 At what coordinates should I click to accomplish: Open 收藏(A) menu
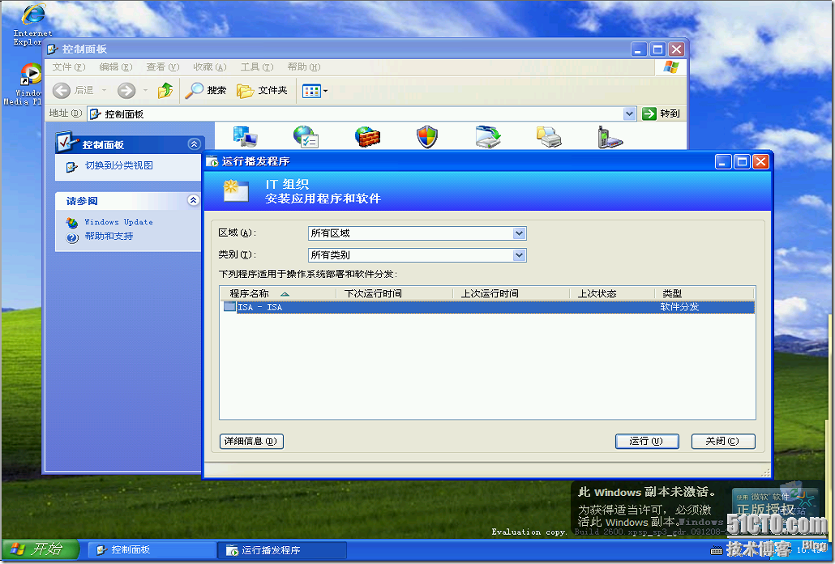pyautogui.click(x=209, y=67)
